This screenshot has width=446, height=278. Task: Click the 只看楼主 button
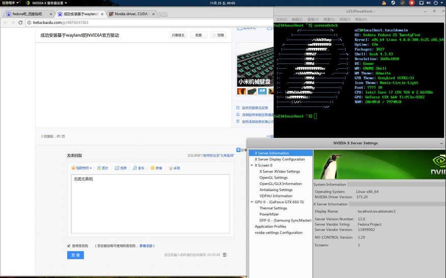pos(178,35)
